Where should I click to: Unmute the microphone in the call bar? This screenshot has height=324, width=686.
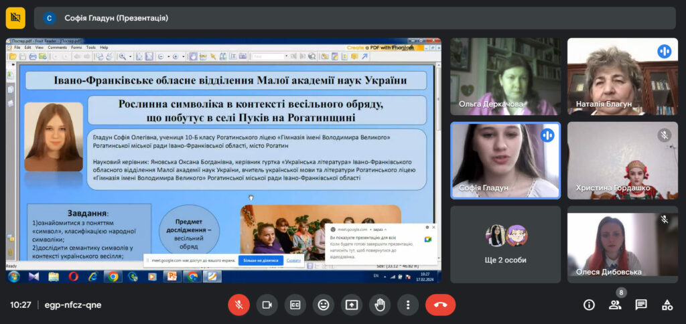[238, 305]
